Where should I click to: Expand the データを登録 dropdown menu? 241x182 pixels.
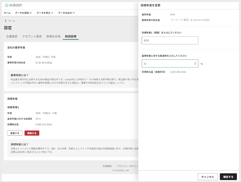tap(23, 13)
